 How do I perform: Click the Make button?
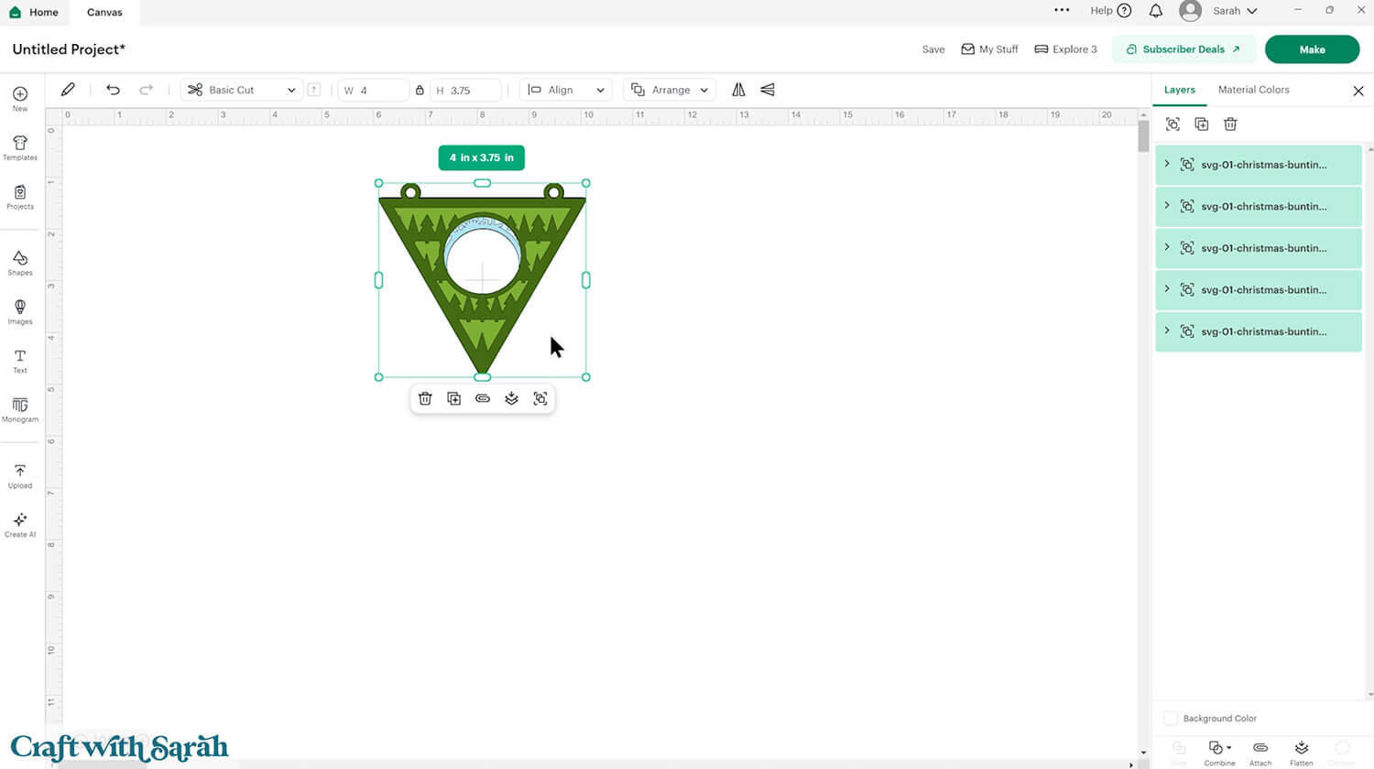pos(1312,49)
